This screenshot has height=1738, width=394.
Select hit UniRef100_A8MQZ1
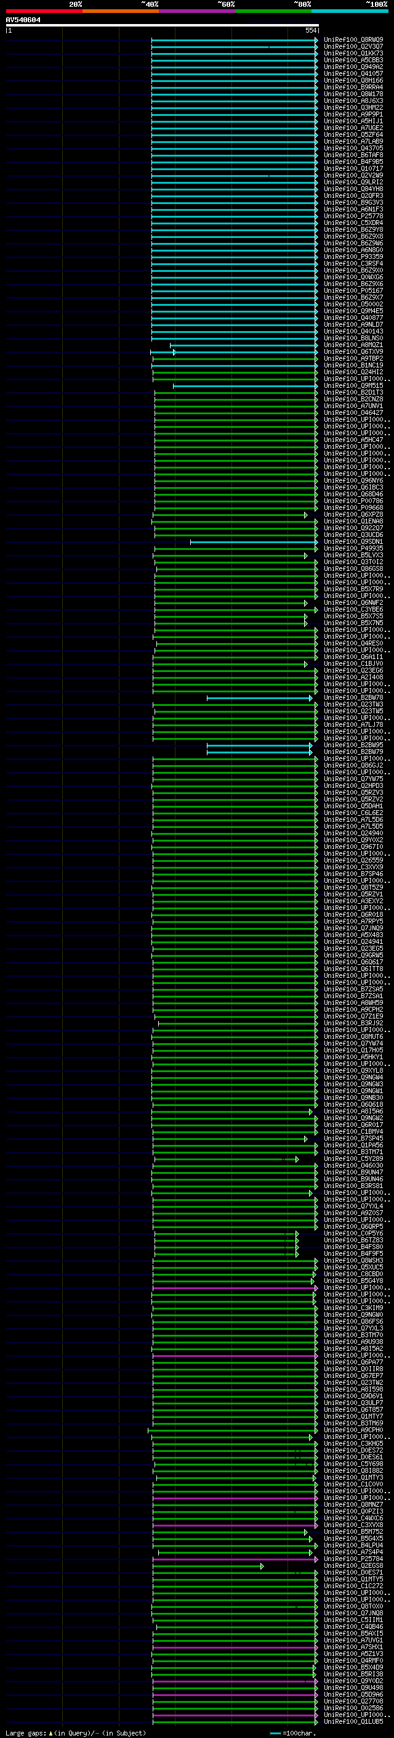click(x=353, y=345)
